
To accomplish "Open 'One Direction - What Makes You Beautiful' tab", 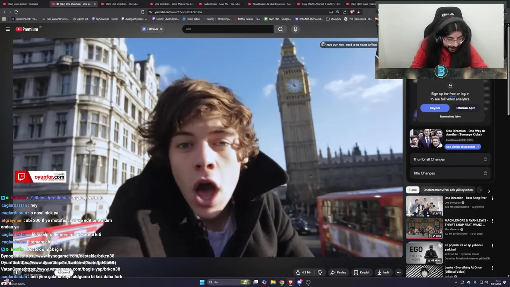I will (x=171, y=4).
